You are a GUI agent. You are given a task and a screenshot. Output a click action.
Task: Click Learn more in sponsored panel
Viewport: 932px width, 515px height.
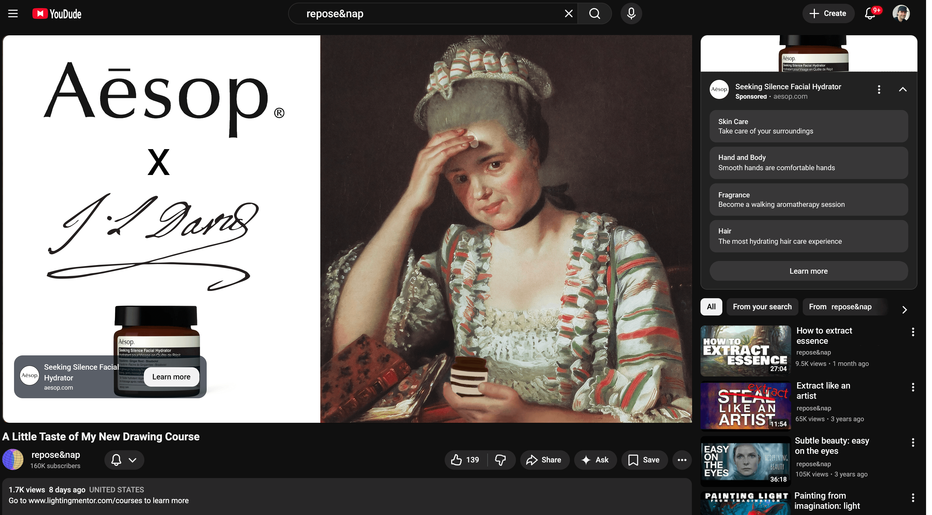coord(808,271)
